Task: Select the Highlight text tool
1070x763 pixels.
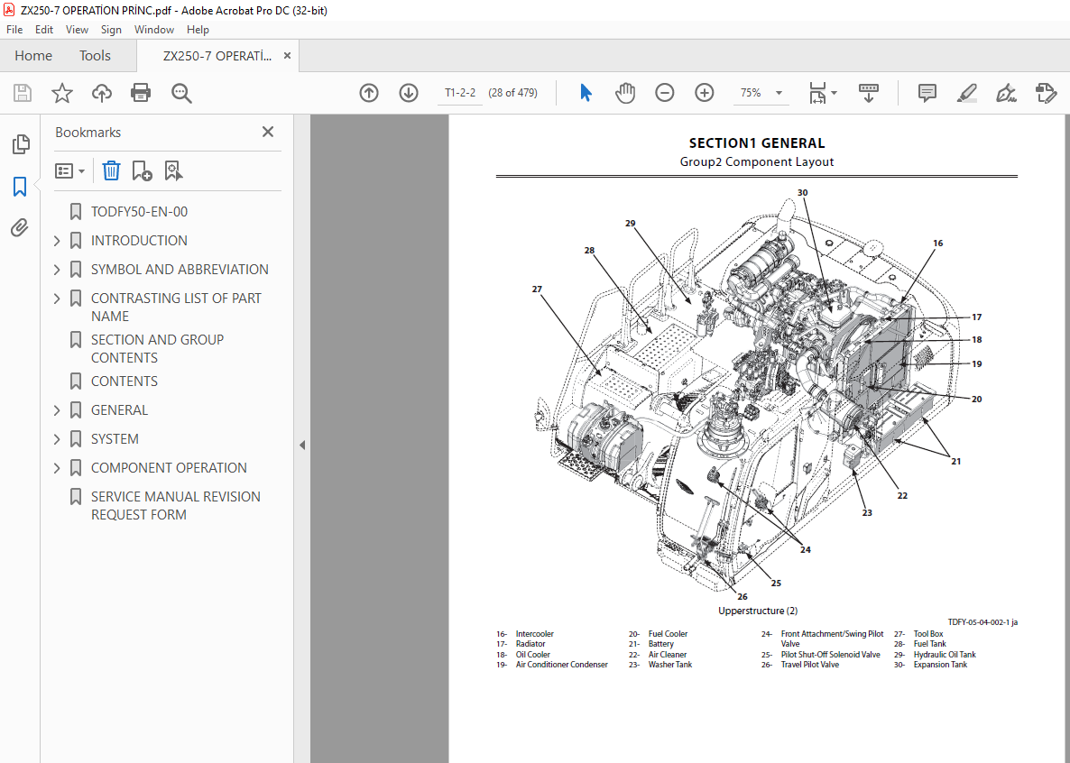Action: (x=966, y=93)
